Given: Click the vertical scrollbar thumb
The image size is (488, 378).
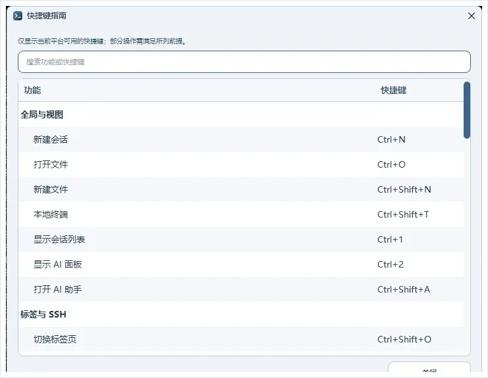Looking at the screenshot, I should 466,110.
